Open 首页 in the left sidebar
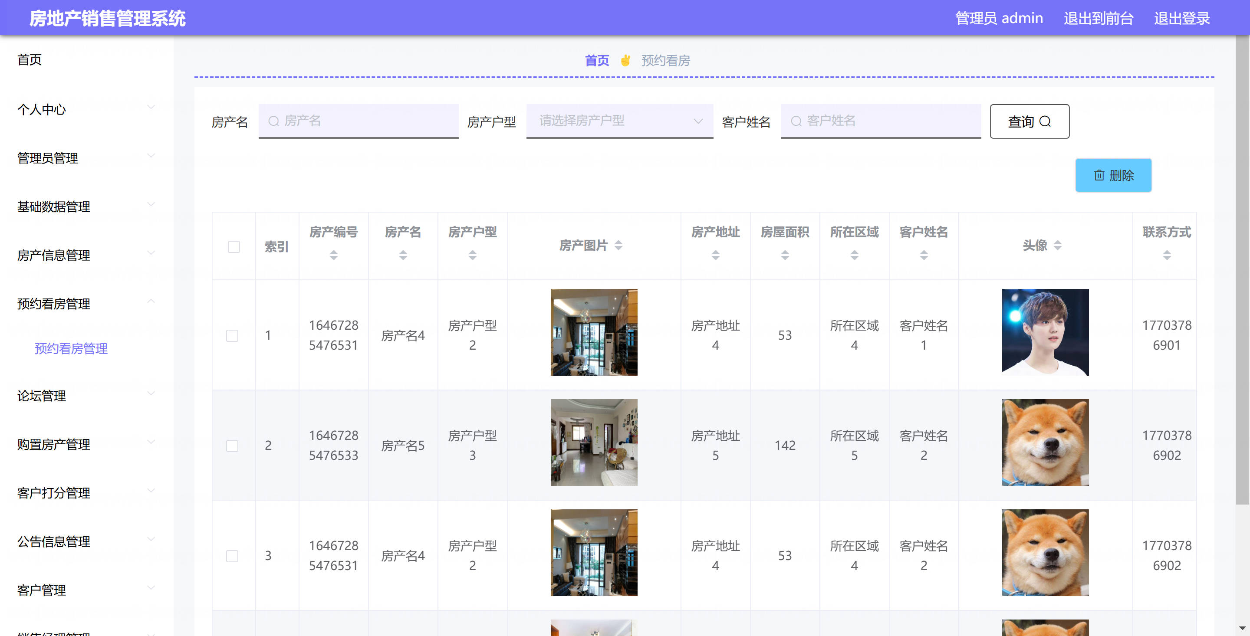This screenshot has height=636, width=1250. click(30, 60)
